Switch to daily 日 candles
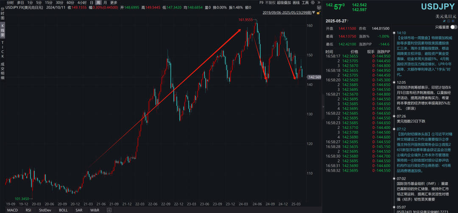The width and height of the screenshot is (458, 213). pyautogui.click(x=92, y=3)
